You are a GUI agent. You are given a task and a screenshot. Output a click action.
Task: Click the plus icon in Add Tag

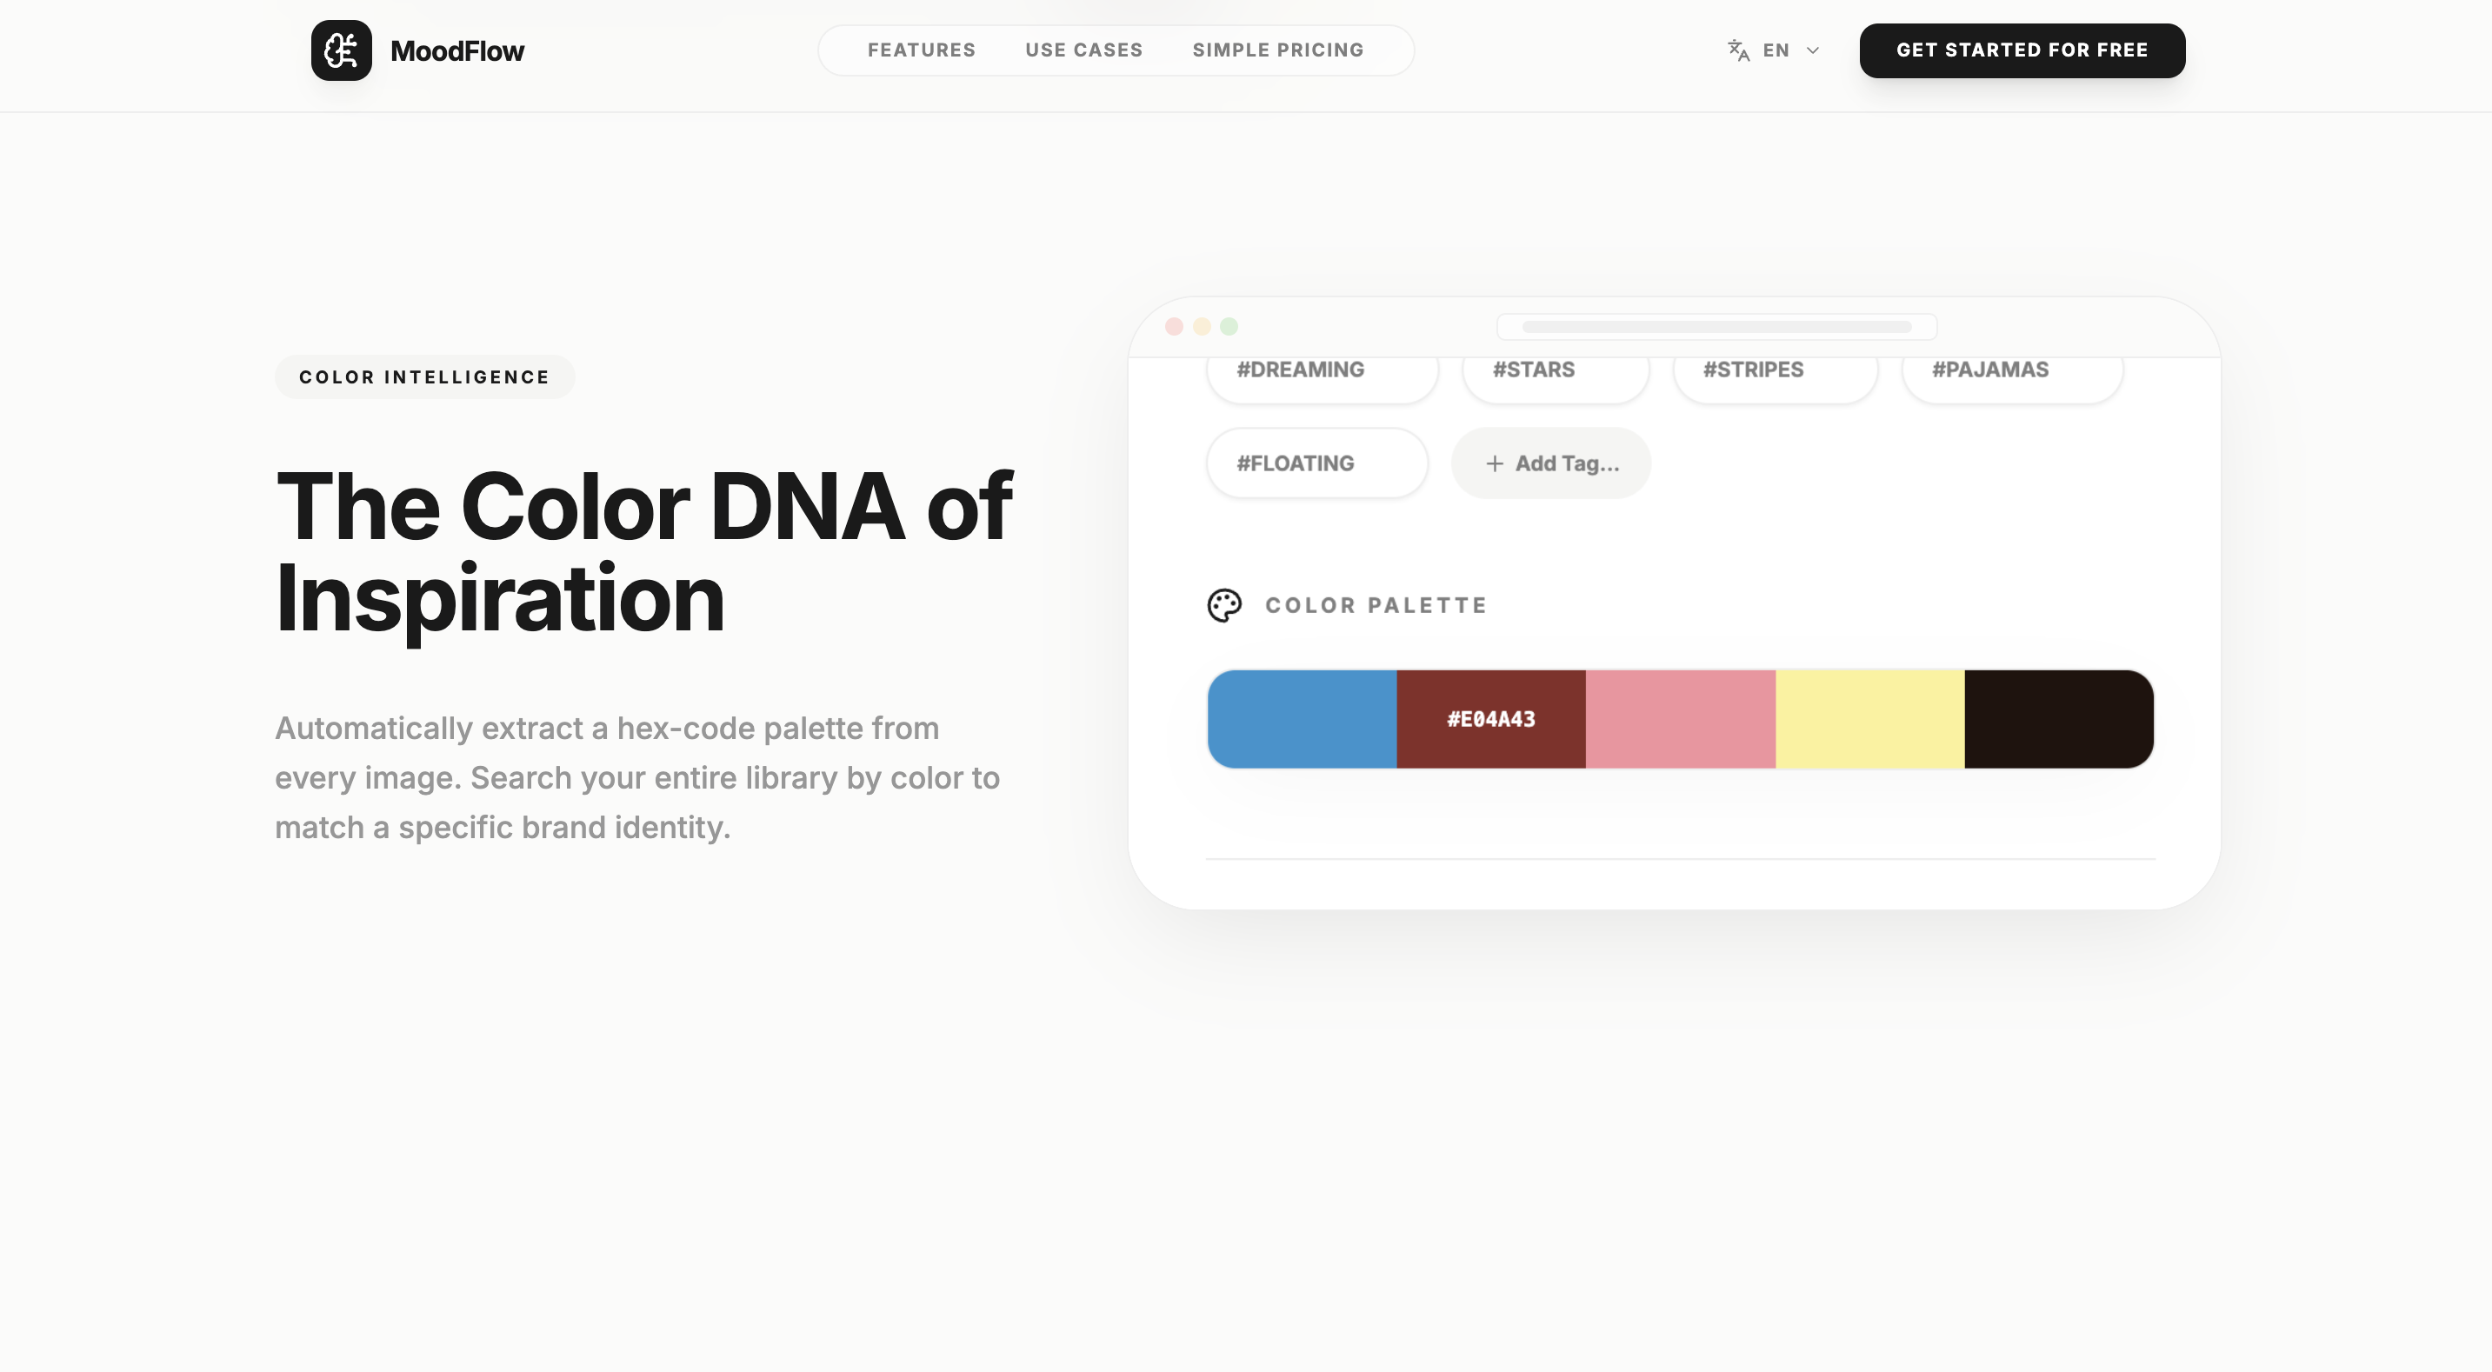coord(1495,463)
